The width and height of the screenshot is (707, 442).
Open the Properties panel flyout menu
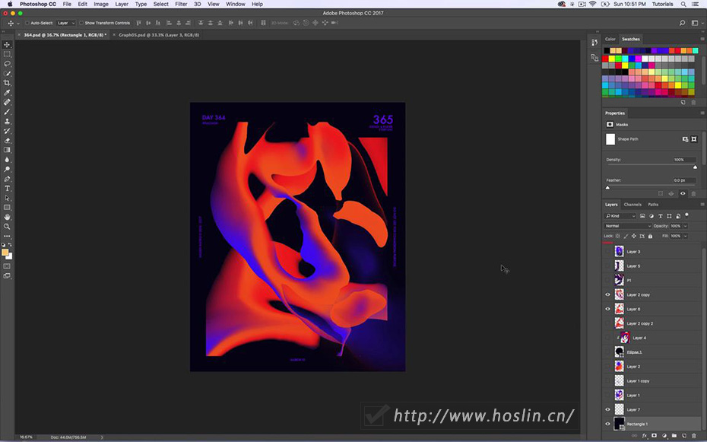(x=702, y=113)
